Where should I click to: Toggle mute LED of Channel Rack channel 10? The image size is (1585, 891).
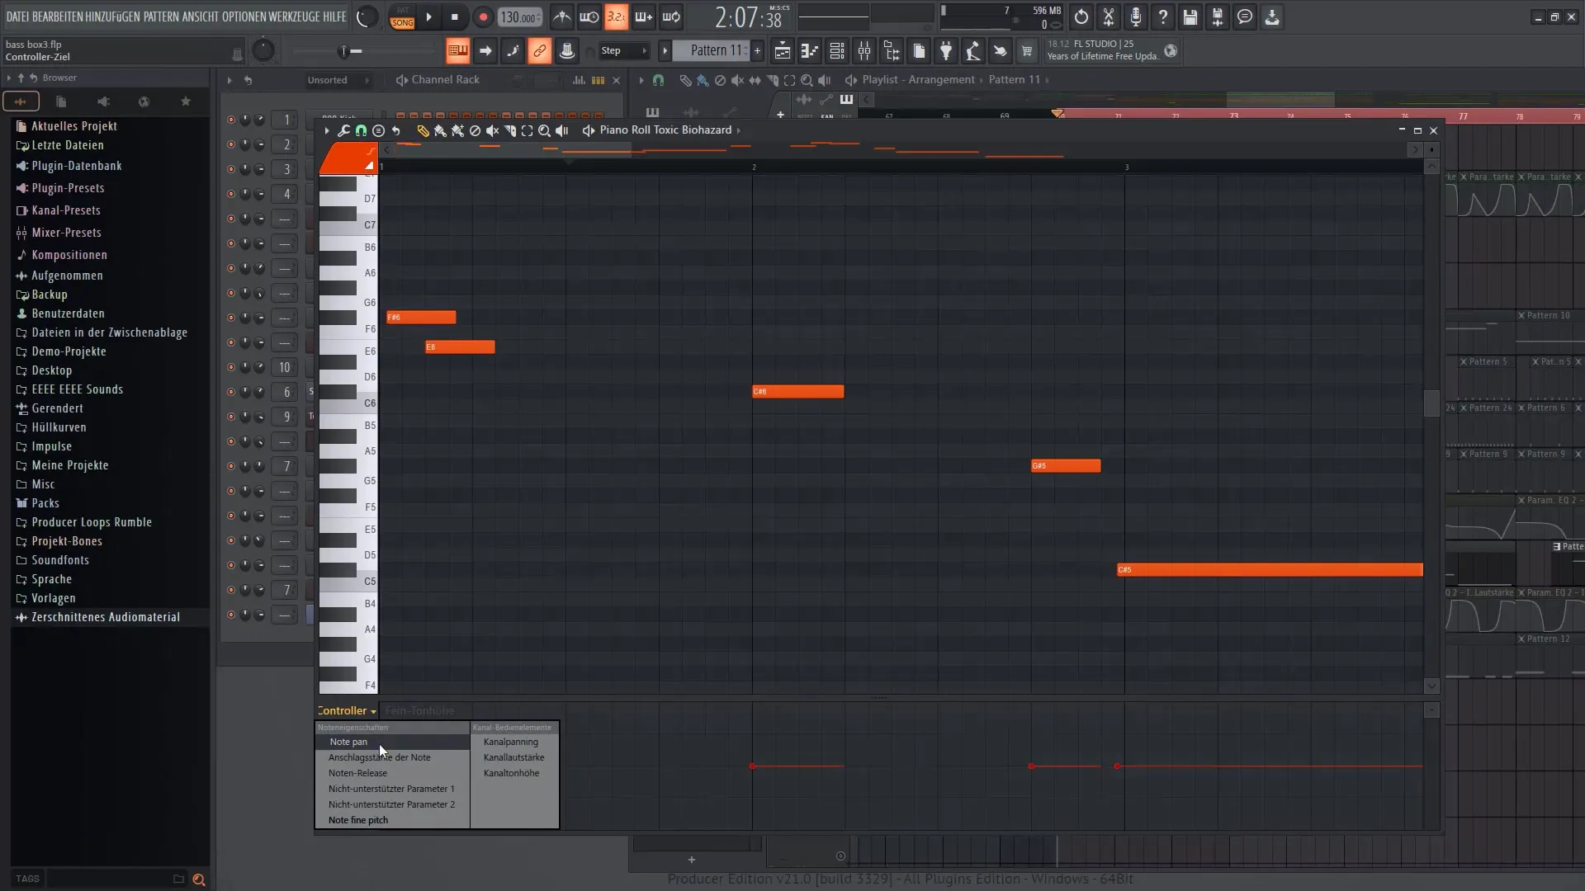click(x=230, y=367)
